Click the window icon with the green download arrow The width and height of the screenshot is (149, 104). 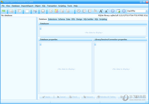pos(118,11)
